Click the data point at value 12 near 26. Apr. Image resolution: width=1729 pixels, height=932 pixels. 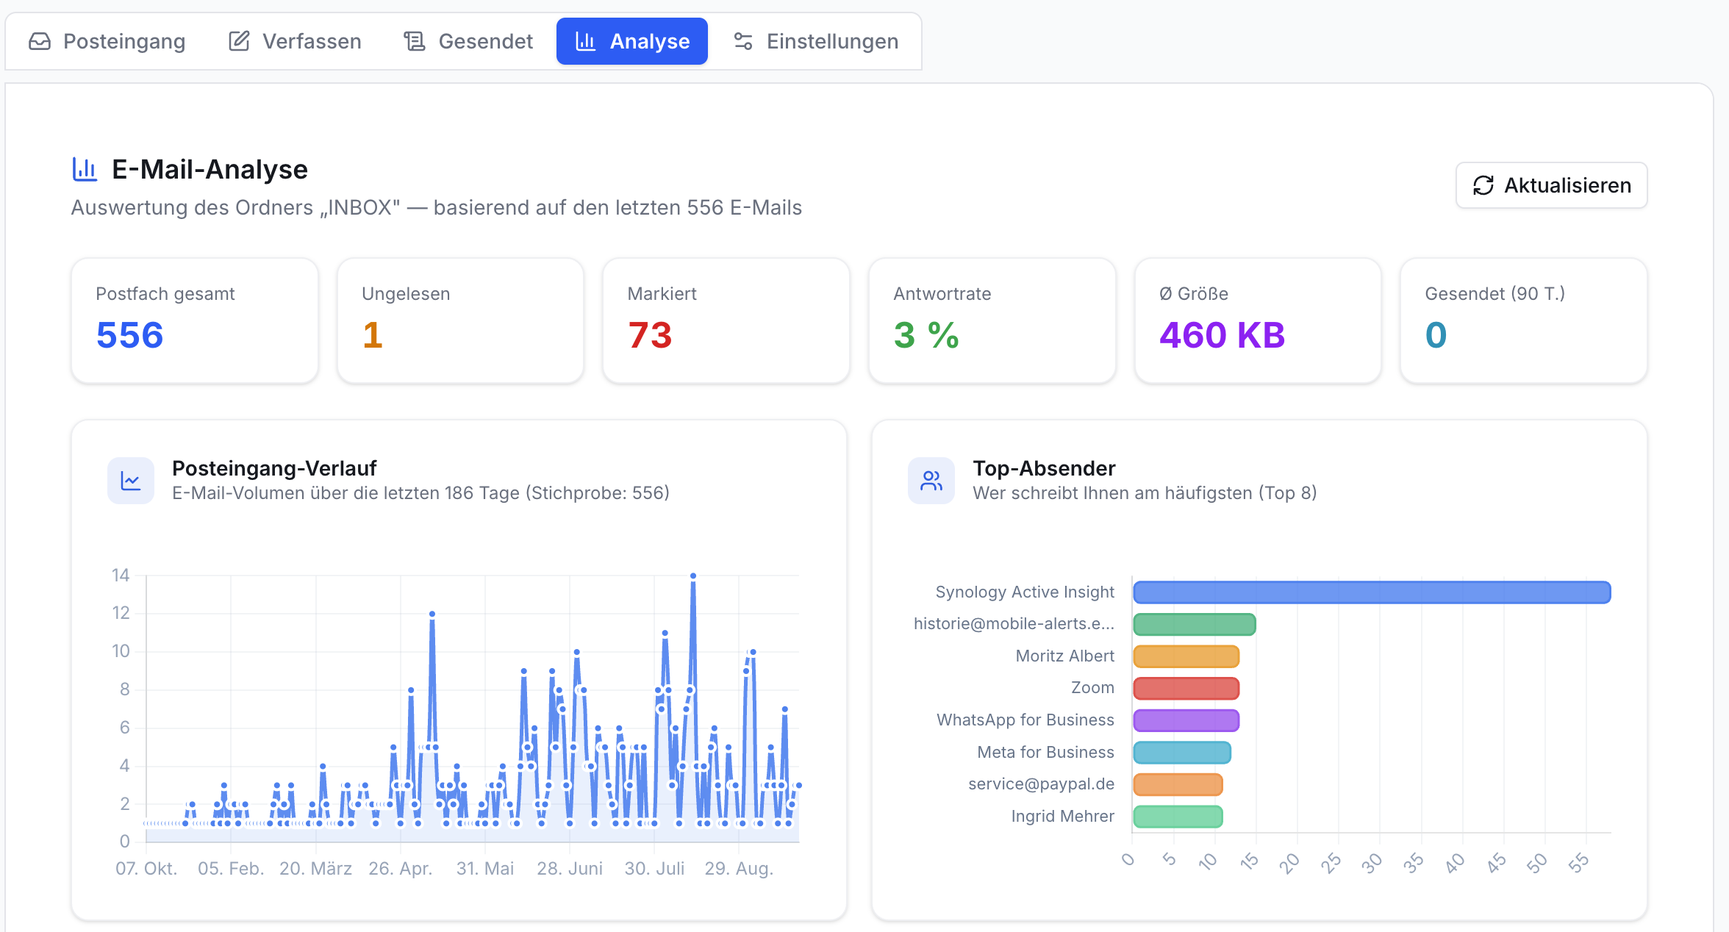click(432, 614)
